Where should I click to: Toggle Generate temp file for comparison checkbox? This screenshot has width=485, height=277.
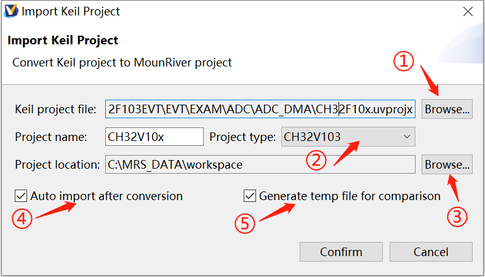click(250, 196)
